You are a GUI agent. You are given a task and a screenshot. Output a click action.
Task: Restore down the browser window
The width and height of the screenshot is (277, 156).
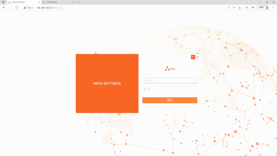click(267, 2)
